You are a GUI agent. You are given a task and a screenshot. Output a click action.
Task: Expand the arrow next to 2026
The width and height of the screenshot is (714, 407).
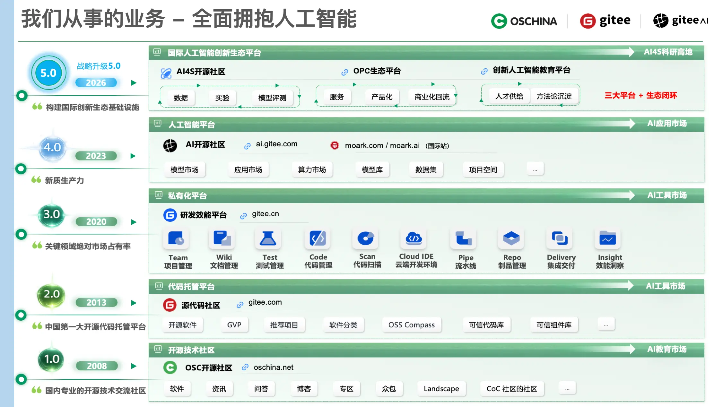[134, 83]
